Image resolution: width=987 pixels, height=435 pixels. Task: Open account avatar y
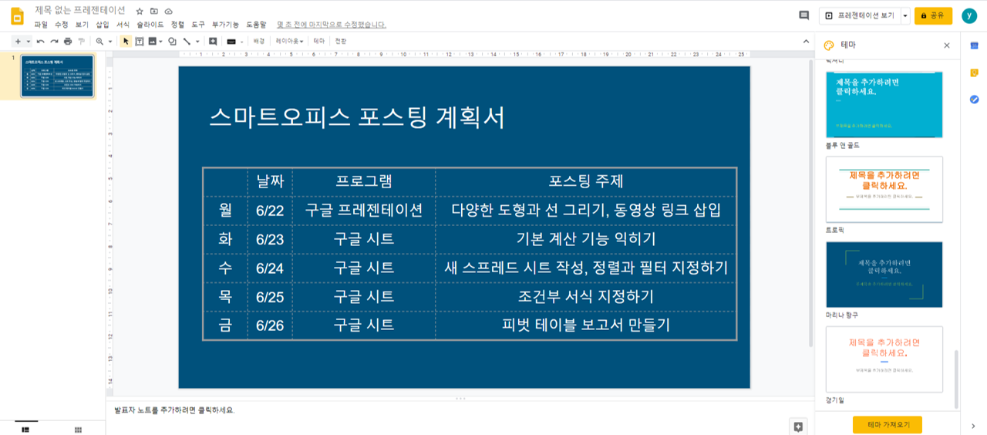pyautogui.click(x=969, y=15)
